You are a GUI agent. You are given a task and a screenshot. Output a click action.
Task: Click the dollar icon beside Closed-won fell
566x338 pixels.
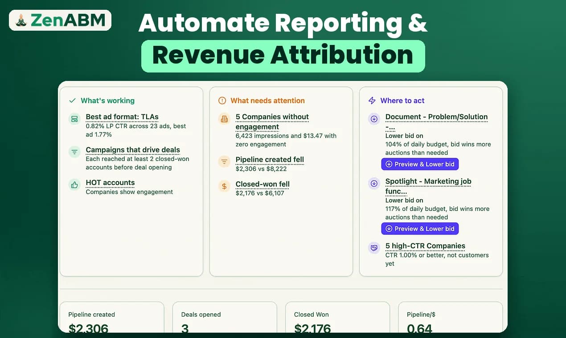224,186
